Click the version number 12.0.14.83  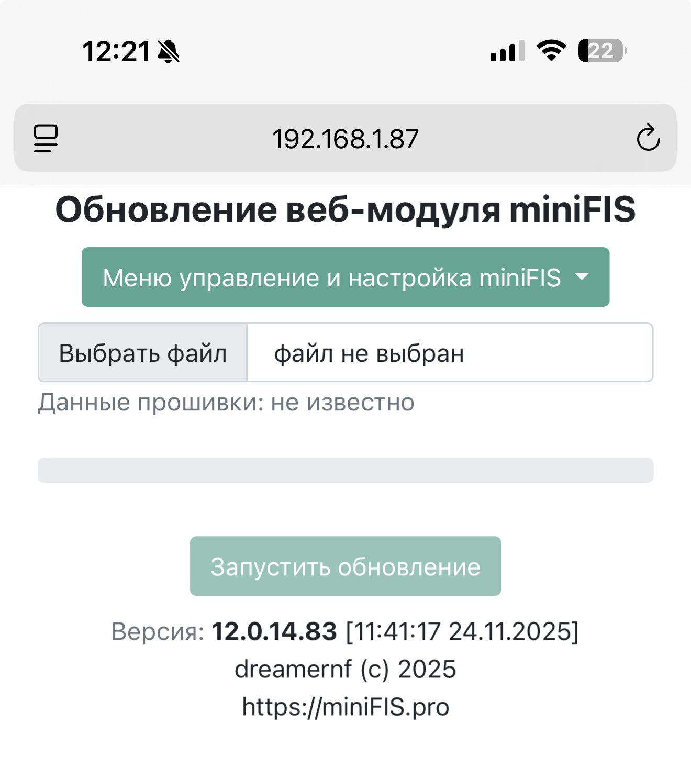click(274, 631)
